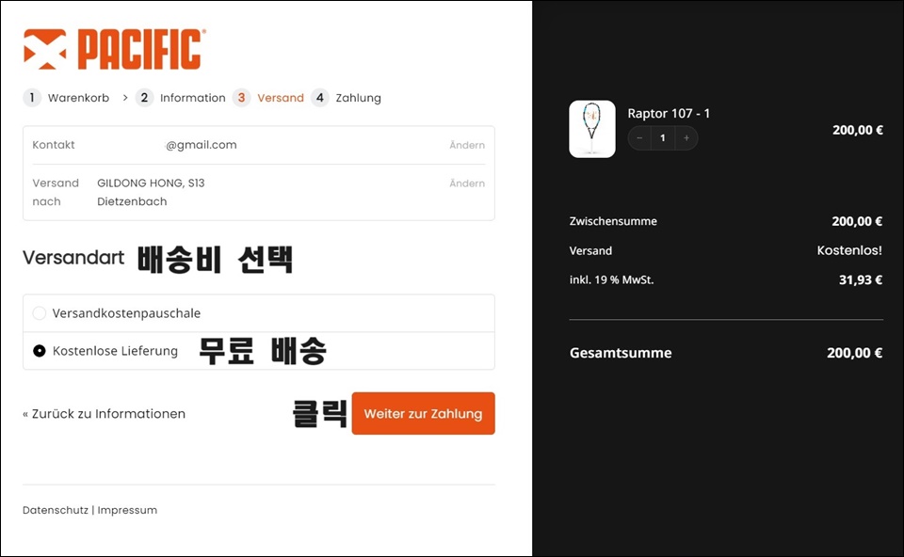This screenshot has height=557, width=904.
Task: Click Ändern next to Kontakt email
Action: point(467,145)
